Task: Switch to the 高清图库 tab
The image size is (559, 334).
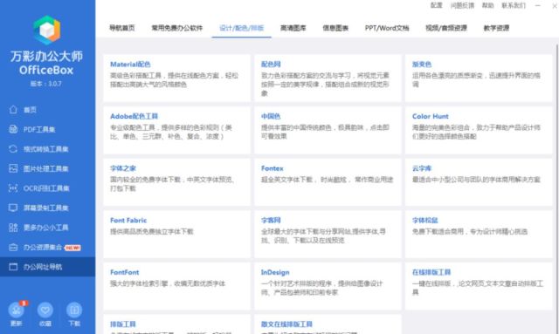Action: coord(293,28)
